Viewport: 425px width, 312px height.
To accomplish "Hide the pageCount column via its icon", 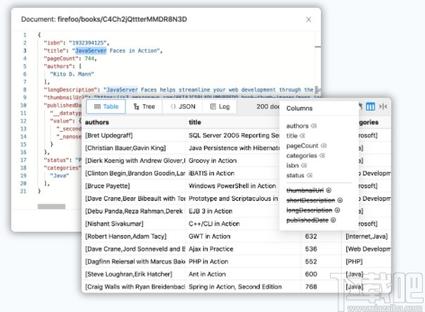I will pyautogui.click(x=322, y=146).
